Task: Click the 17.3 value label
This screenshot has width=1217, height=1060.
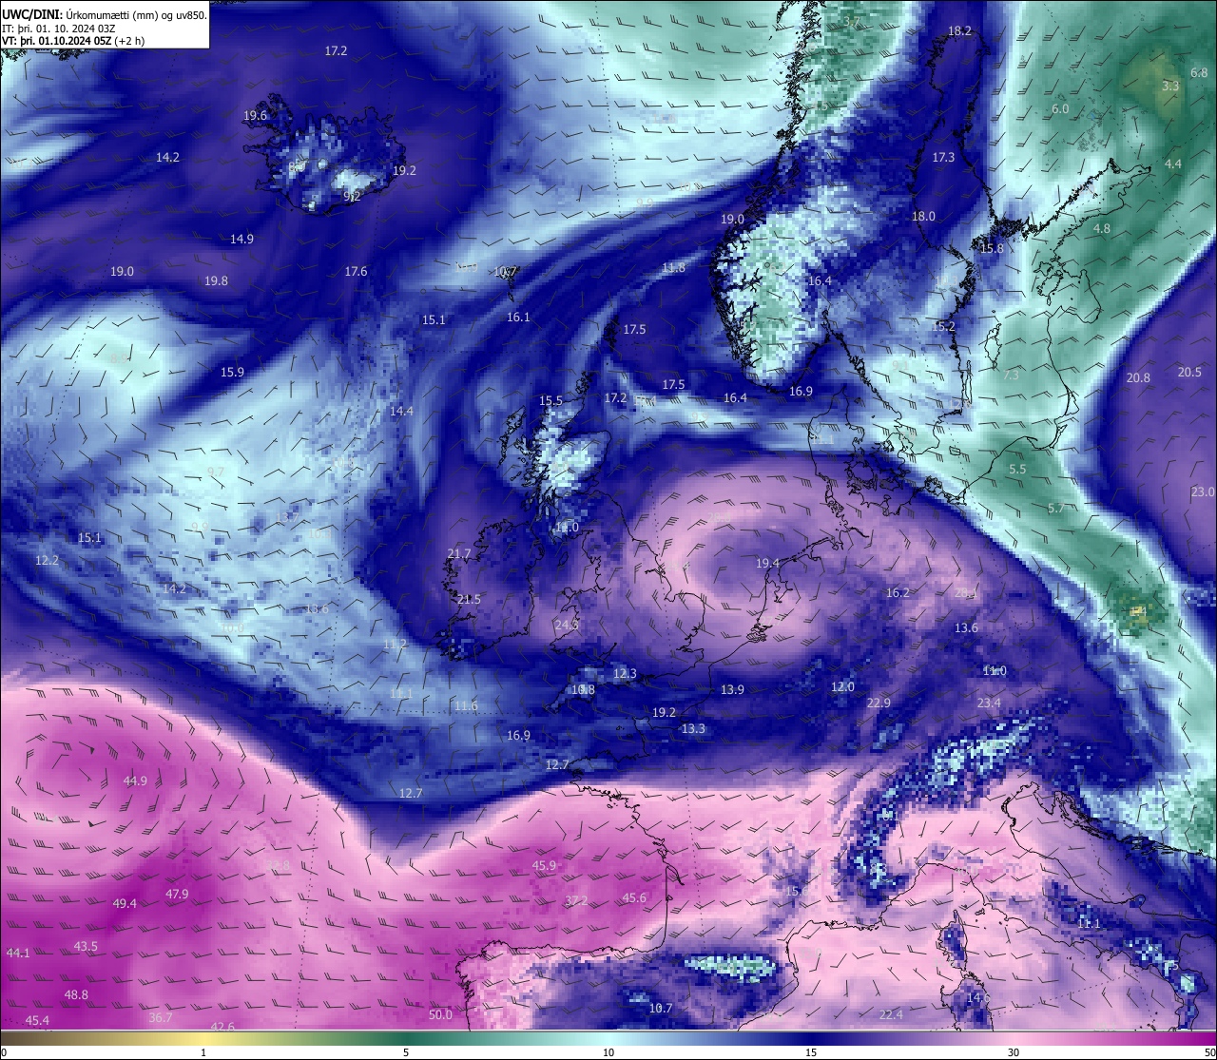Action: point(943,157)
